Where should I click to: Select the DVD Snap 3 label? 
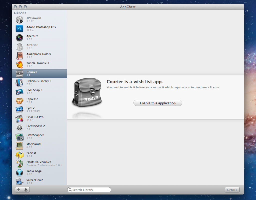tap(34, 90)
